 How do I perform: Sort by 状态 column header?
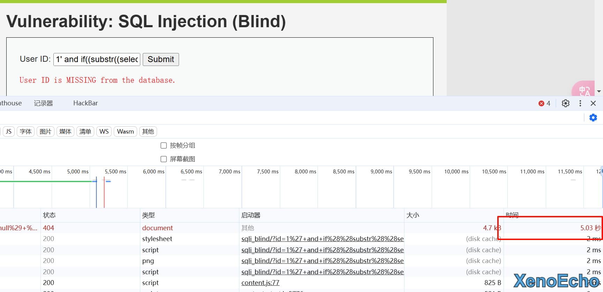point(49,215)
